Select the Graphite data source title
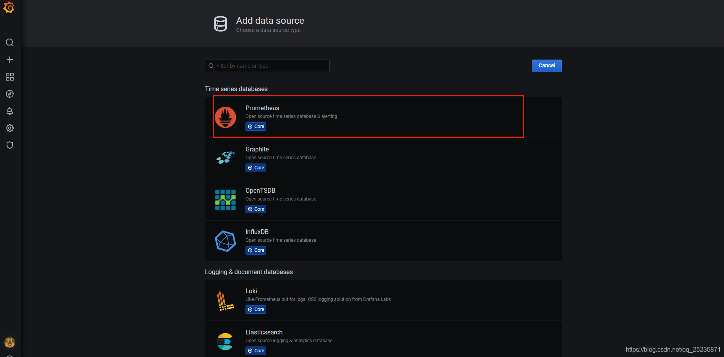This screenshot has height=357, width=724. (257, 149)
